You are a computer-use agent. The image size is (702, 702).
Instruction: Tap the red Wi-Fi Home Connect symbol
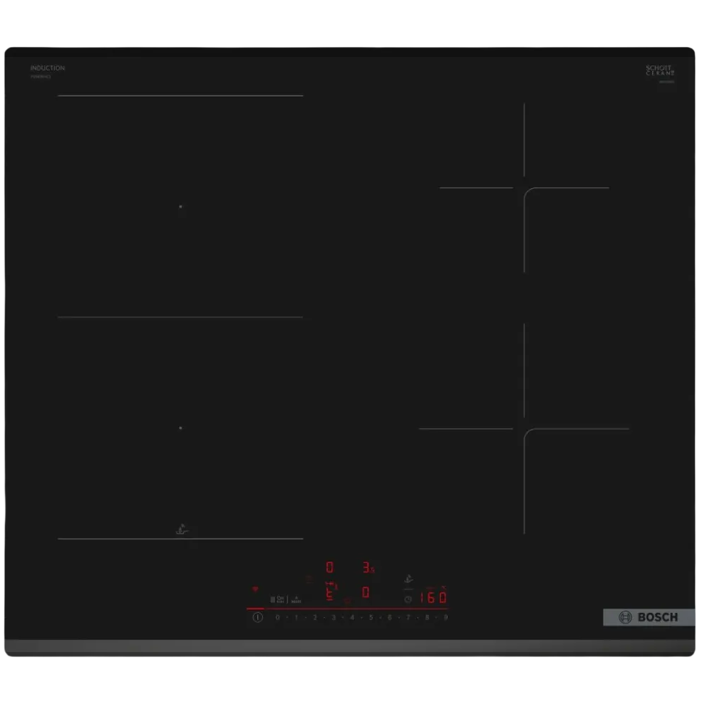255,589
